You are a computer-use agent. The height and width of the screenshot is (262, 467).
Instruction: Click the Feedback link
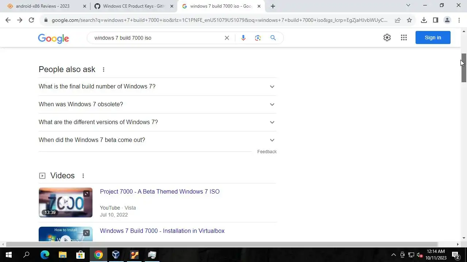pyautogui.click(x=267, y=152)
